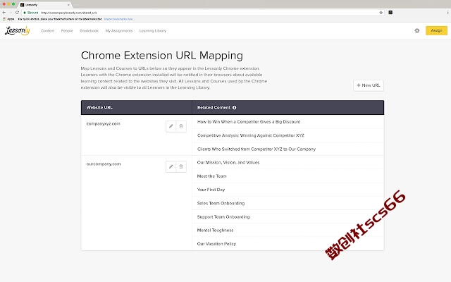The width and height of the screenshot is (451, 282).
Task: Click the Lessonly logo
Action: pyautogui.click(x=17, y=30)
